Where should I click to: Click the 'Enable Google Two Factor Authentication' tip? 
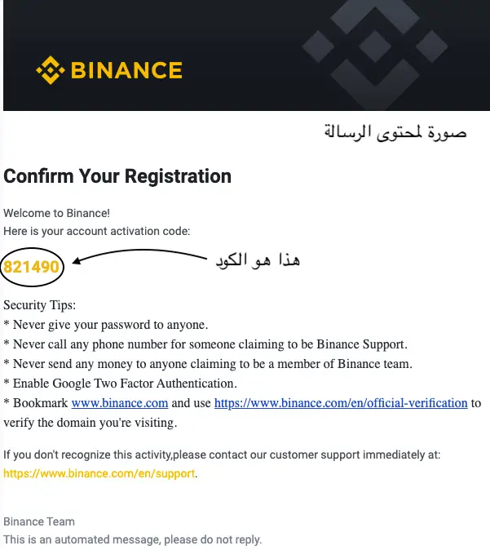(120, 384)
